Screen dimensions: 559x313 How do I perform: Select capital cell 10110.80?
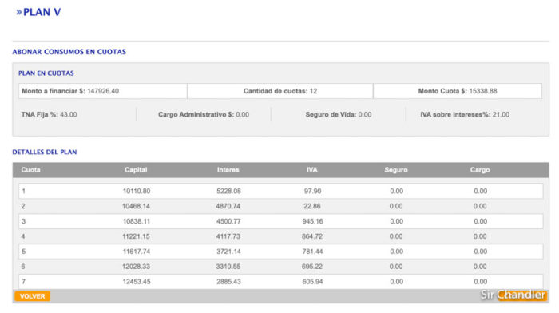click(137, 192)
